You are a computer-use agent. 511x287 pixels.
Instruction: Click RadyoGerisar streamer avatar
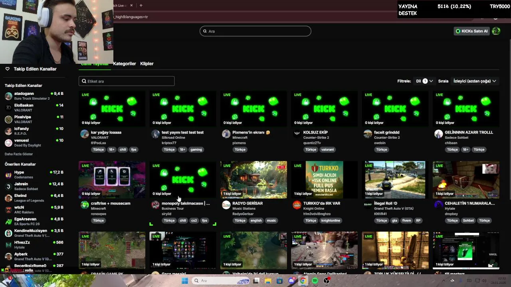tap(226, 205)
